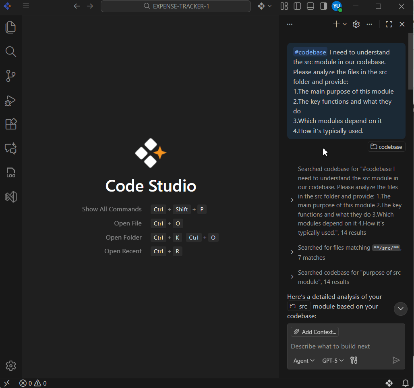Open Customize Layout in title bar
Viewport: 414px width, 388px height.
[284, 6]
